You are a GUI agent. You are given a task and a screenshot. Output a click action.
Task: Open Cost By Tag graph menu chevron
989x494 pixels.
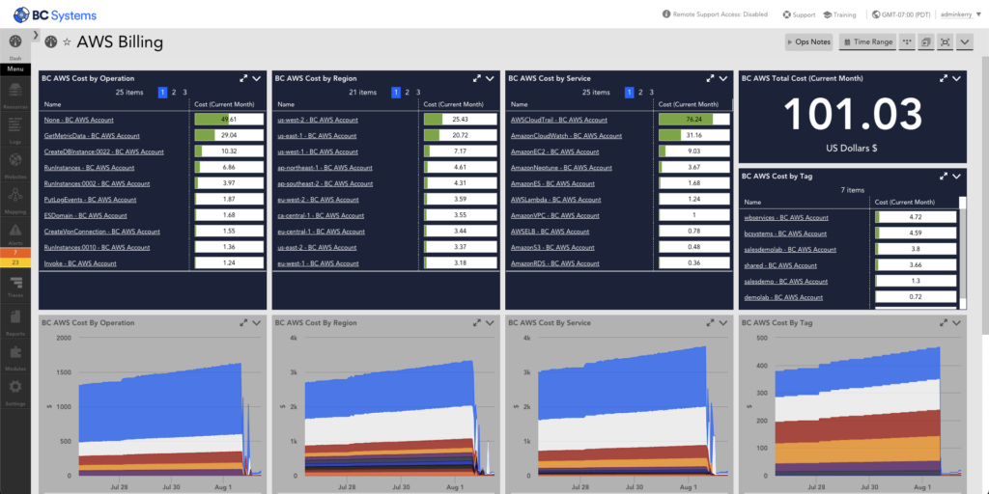click(x=957, y=322)
